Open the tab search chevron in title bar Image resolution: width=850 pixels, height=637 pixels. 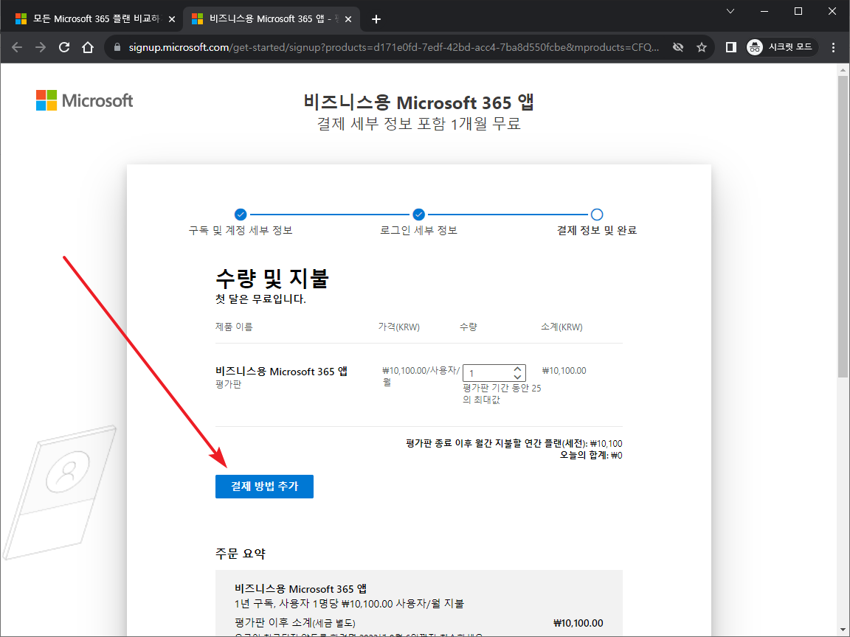pos(730,11)
